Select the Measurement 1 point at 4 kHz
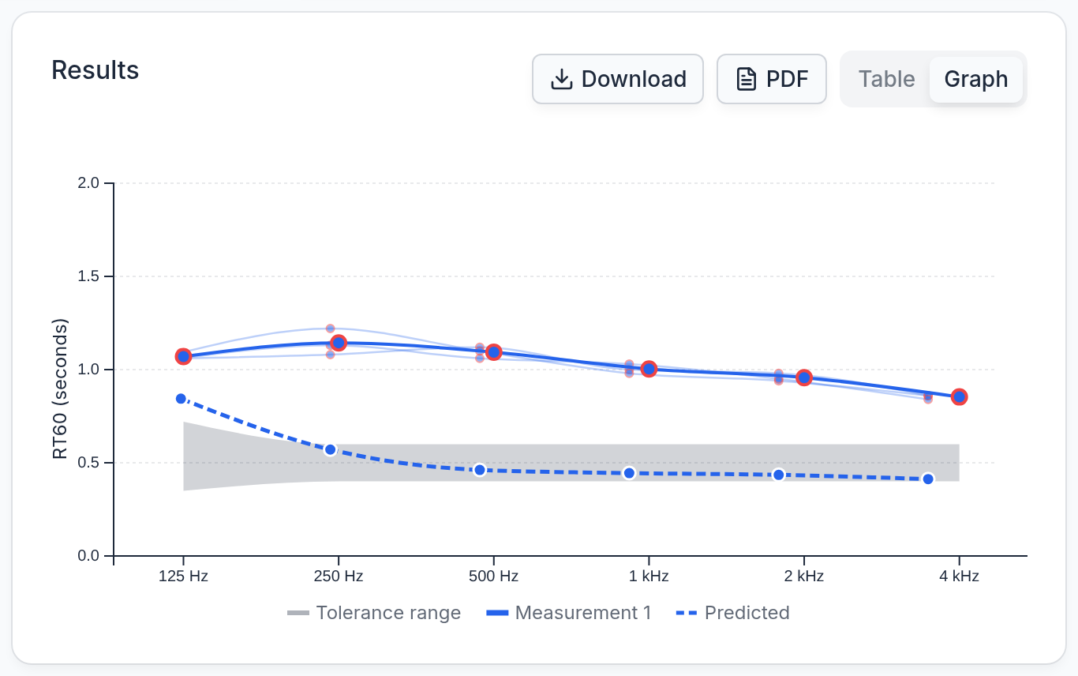1078x676 pixels. click(960, 396)
